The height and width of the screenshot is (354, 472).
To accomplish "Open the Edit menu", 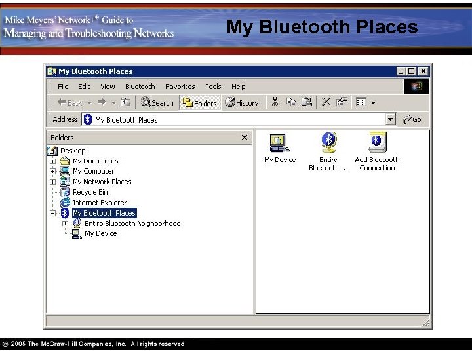I will click(84, 87).
